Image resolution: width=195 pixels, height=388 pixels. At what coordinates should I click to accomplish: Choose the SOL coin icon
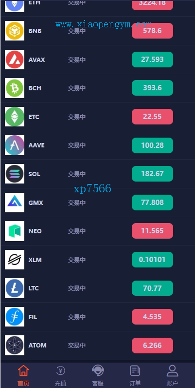coord(15,174)
